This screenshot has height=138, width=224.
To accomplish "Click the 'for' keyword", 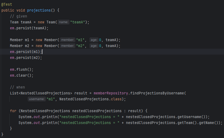I will (x=13, y=111).
